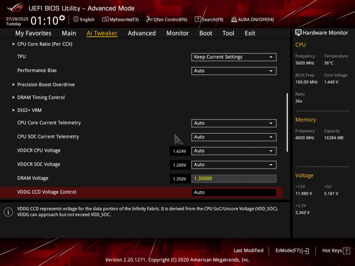Switch to Main tab
Image resolution: width=355 pixels, height=266 pixels.
[x=69, y=33]
